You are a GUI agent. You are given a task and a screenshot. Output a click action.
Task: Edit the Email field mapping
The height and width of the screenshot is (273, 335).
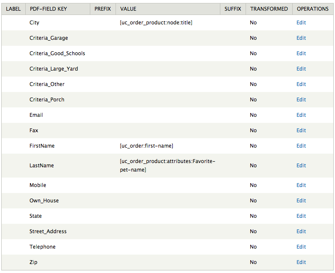click(301, 115)
